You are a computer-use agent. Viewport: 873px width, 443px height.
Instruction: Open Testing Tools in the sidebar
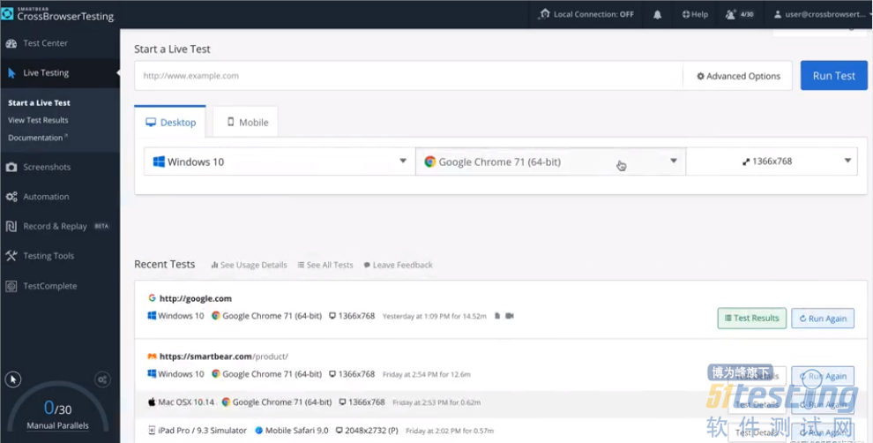point(48,256)
